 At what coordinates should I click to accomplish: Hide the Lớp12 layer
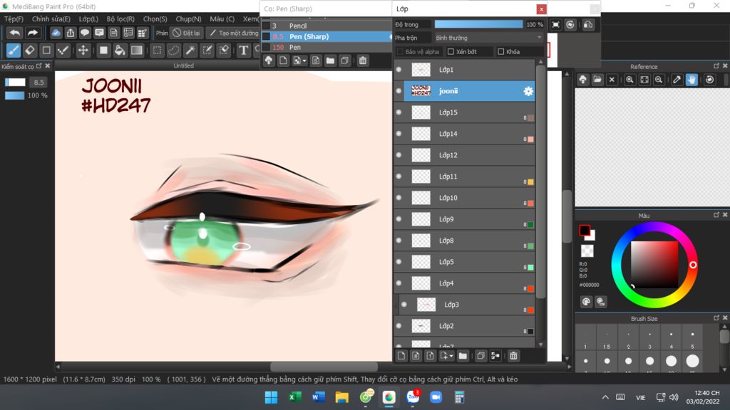(399, 155)
